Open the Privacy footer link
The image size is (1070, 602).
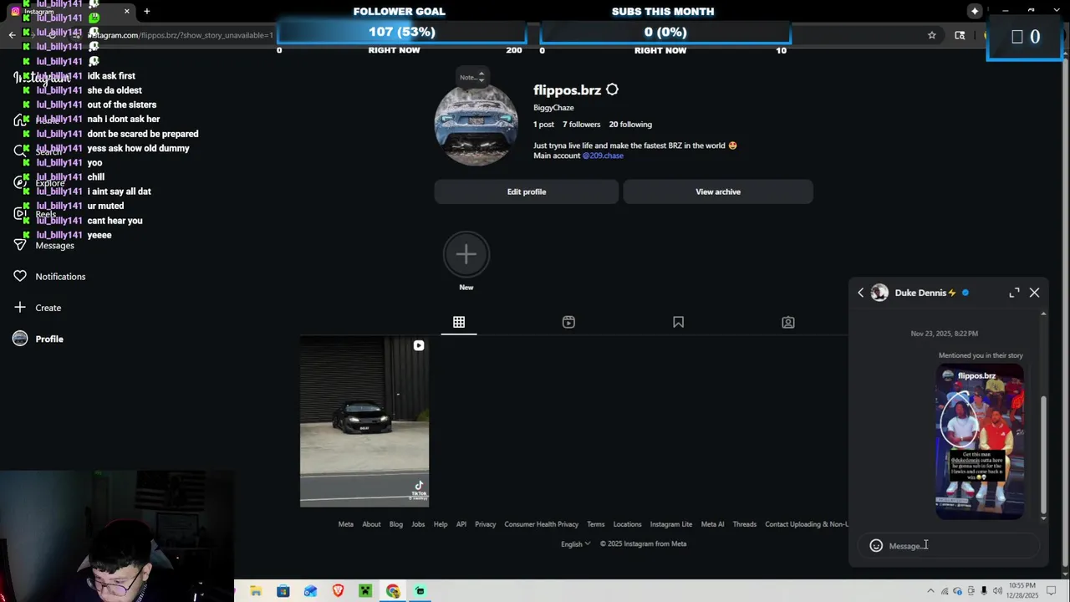[x=486, y=524]
